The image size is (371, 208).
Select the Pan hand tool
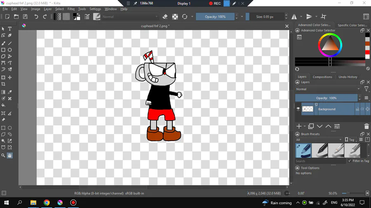coord(10,155)
